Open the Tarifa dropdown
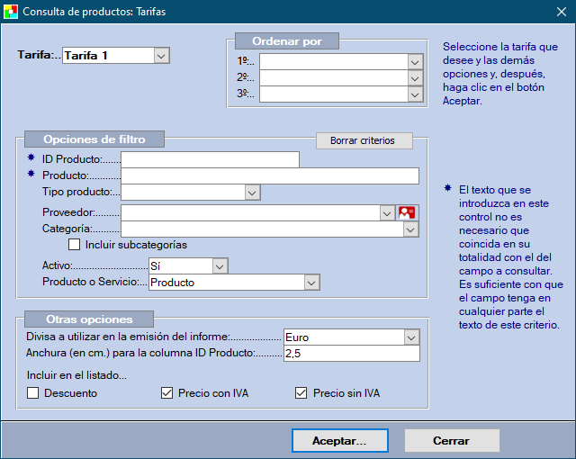 (x=161, y=56)
